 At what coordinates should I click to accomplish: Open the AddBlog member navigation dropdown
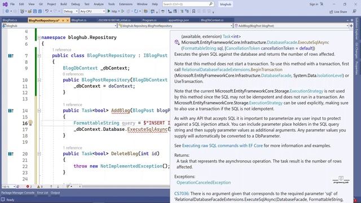291,26
